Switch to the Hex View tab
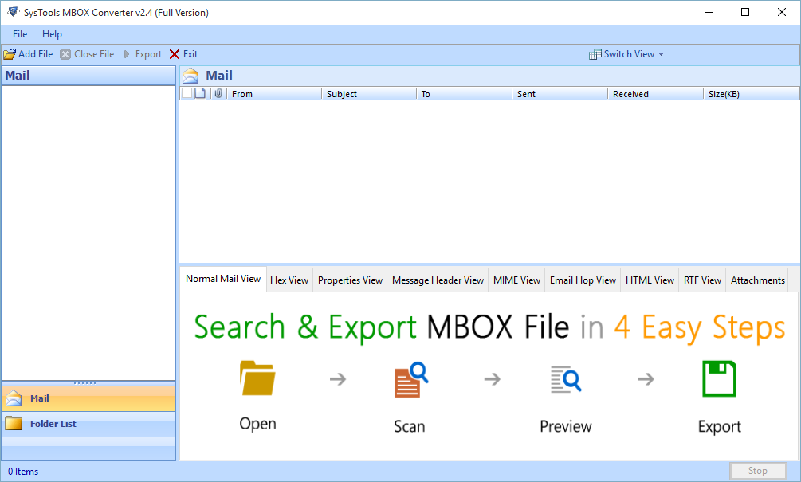Viewport: 801px width, 482px height. [289, 280]
